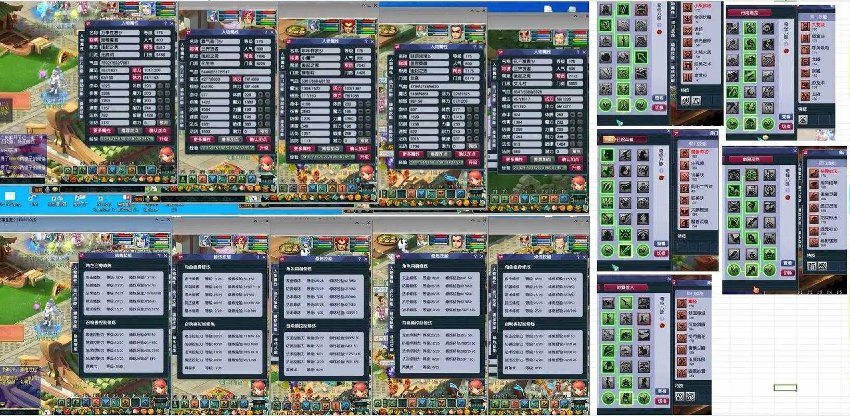
Task: Select 金刚伏魔 skill icon
Action: (x=687, y=19)
